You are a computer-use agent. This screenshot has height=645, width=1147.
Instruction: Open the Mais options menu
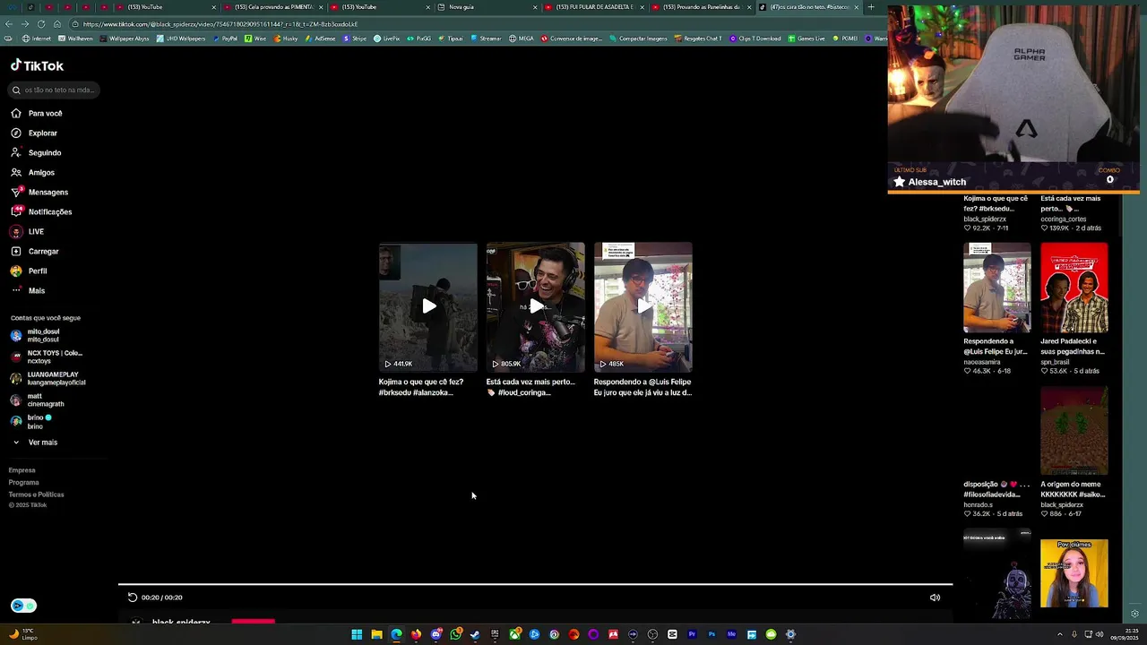[28, 290]
